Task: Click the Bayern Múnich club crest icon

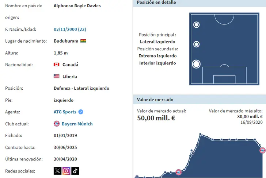Action: [x=57, y=124]
